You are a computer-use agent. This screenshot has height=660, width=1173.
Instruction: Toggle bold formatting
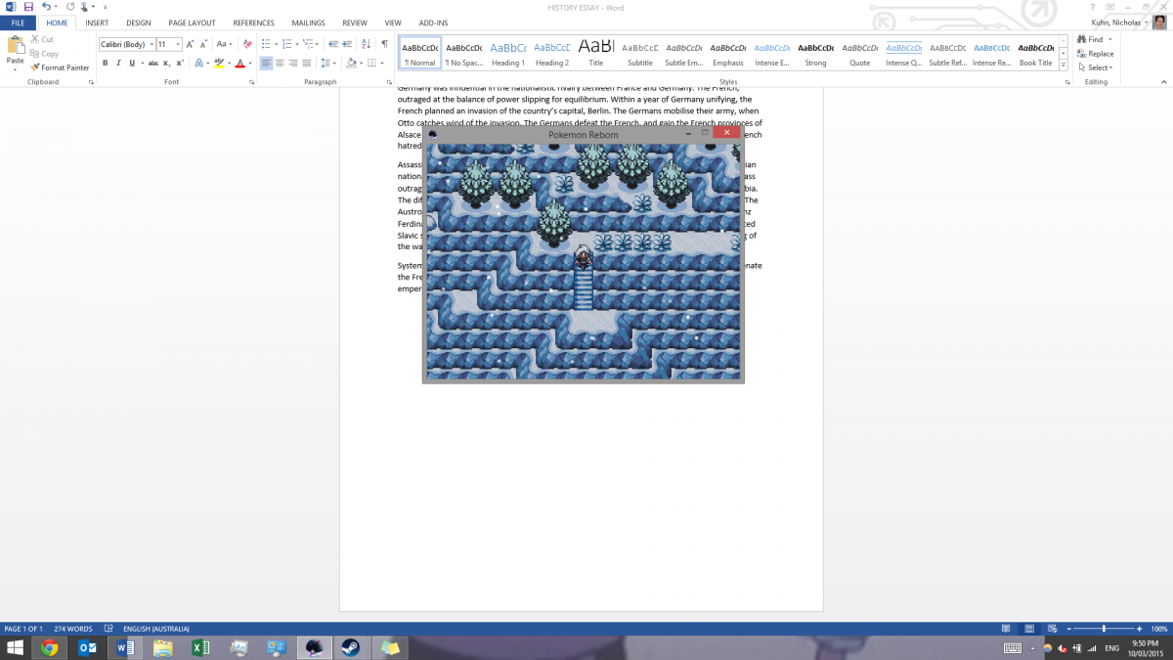pos(105,63)
